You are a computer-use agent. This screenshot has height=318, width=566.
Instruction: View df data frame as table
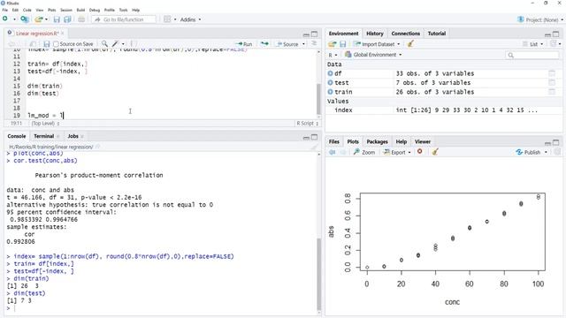tap(552, 73)
